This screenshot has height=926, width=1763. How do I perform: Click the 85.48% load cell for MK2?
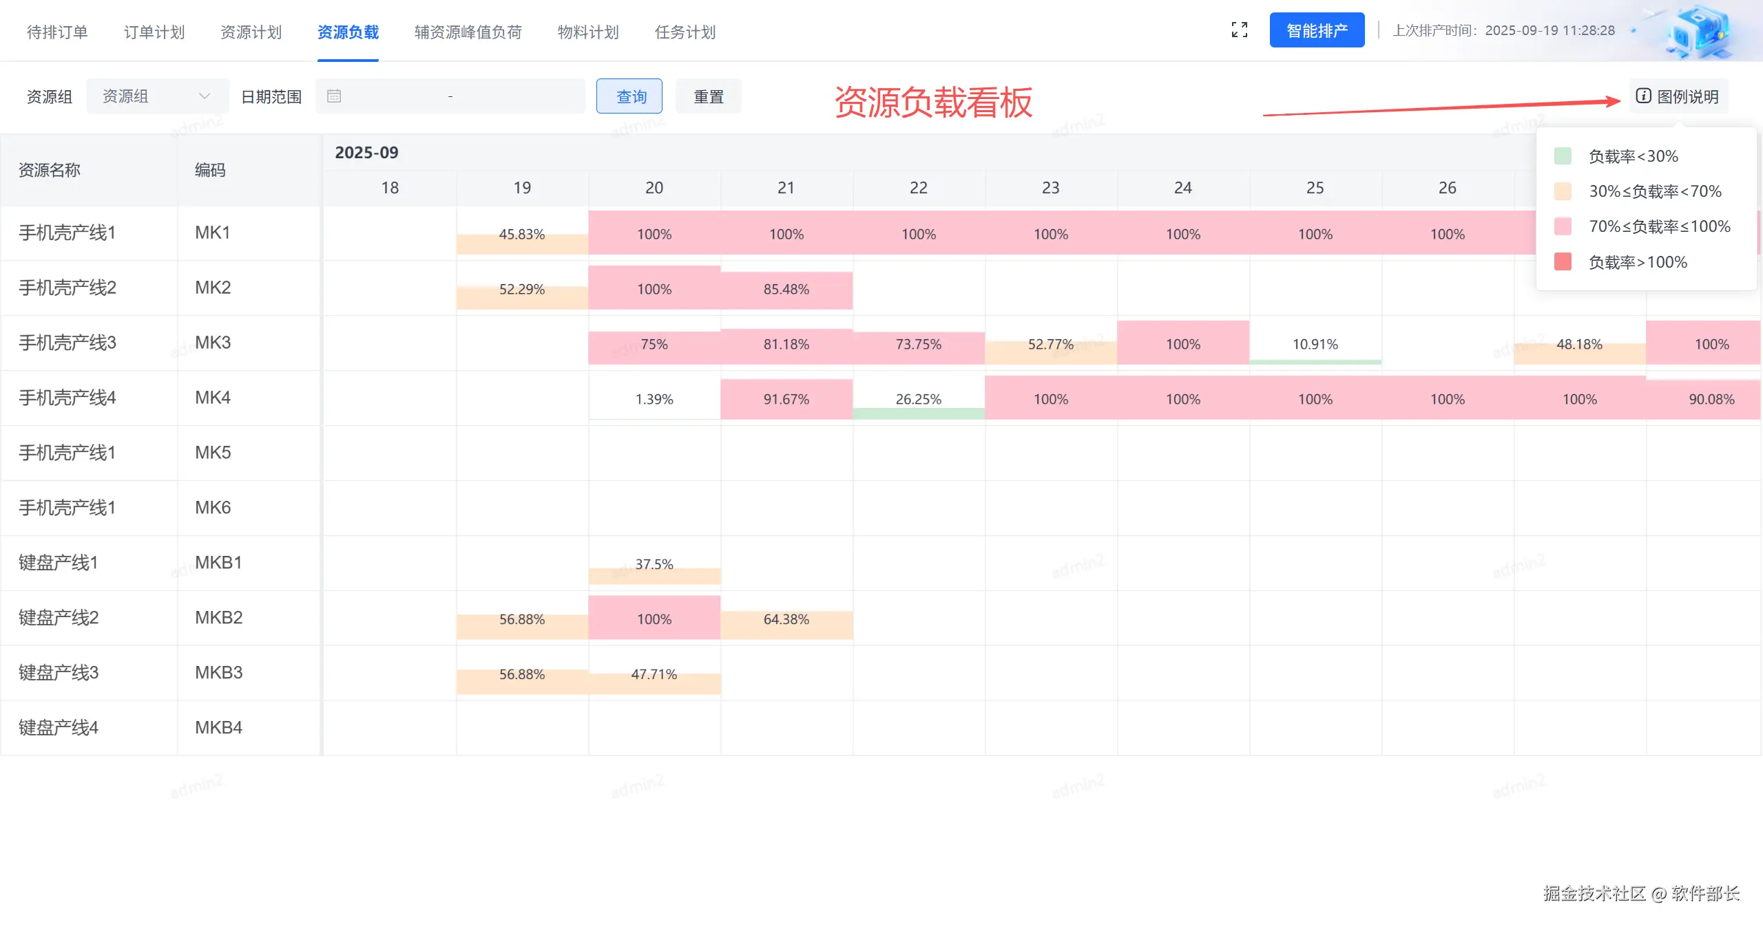[x=786, y=290]
